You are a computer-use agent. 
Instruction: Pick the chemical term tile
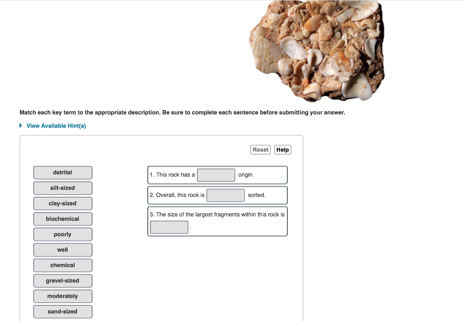click(63, 265)
